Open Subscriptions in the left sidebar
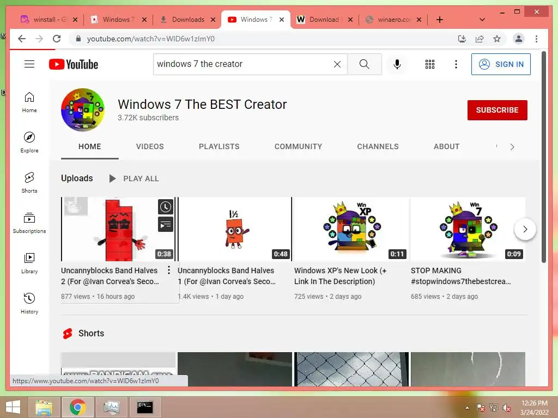558x418 pixels. click(x=29, y=223)
